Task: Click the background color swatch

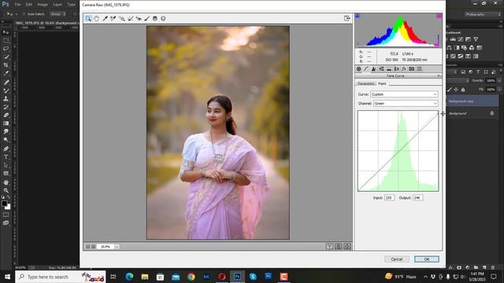Action: point(8,207)
